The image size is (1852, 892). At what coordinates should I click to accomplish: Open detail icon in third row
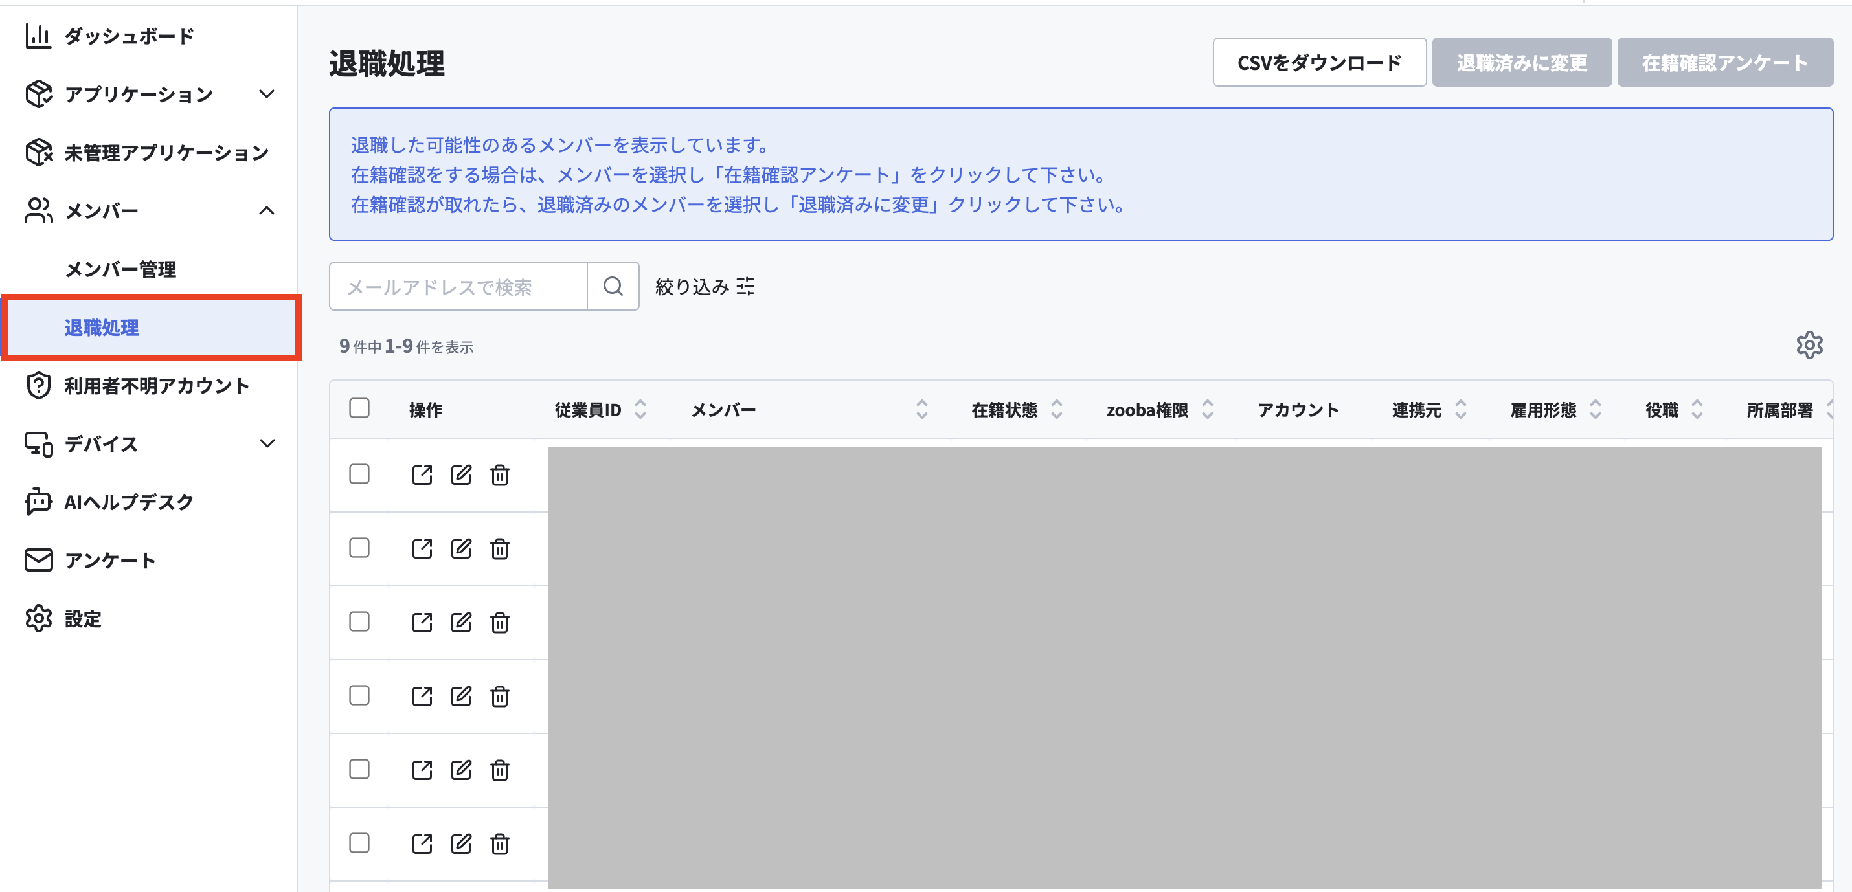click(x=422, y=623)
